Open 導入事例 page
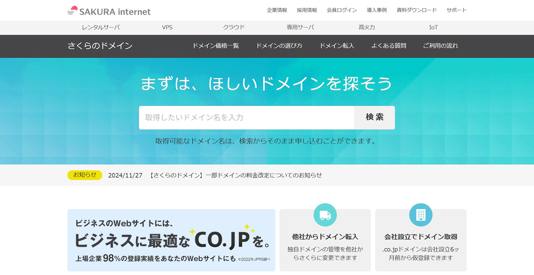 point(377,10)
